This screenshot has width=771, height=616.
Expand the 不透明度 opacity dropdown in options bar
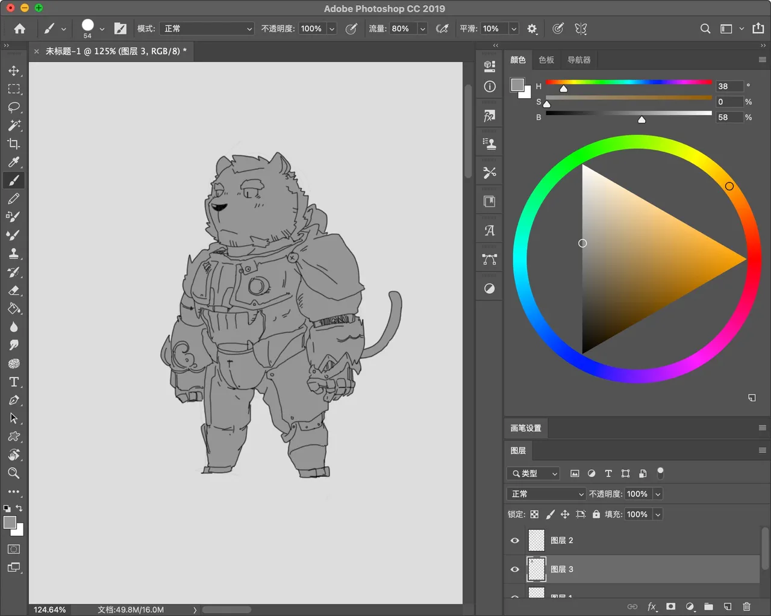[x=332, y=28]
